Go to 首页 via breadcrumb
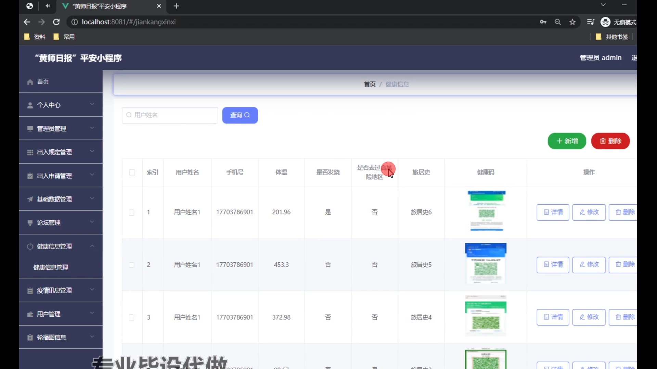 coord(370,84)
